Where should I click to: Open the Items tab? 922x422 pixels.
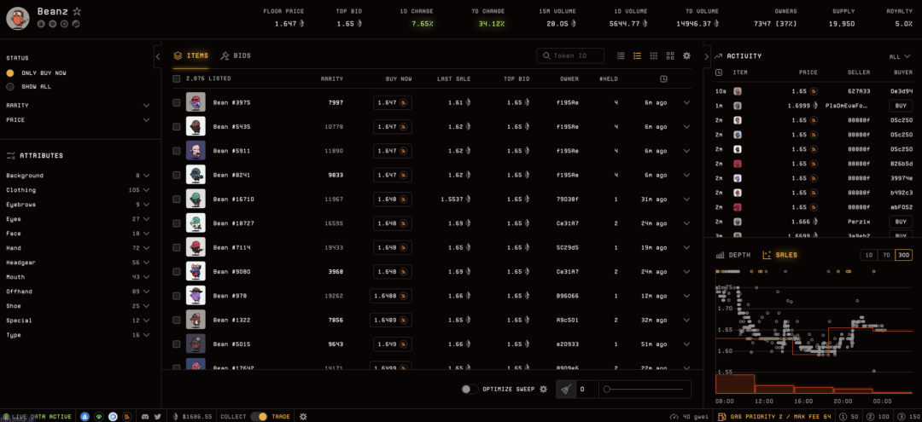click(191, 55)
